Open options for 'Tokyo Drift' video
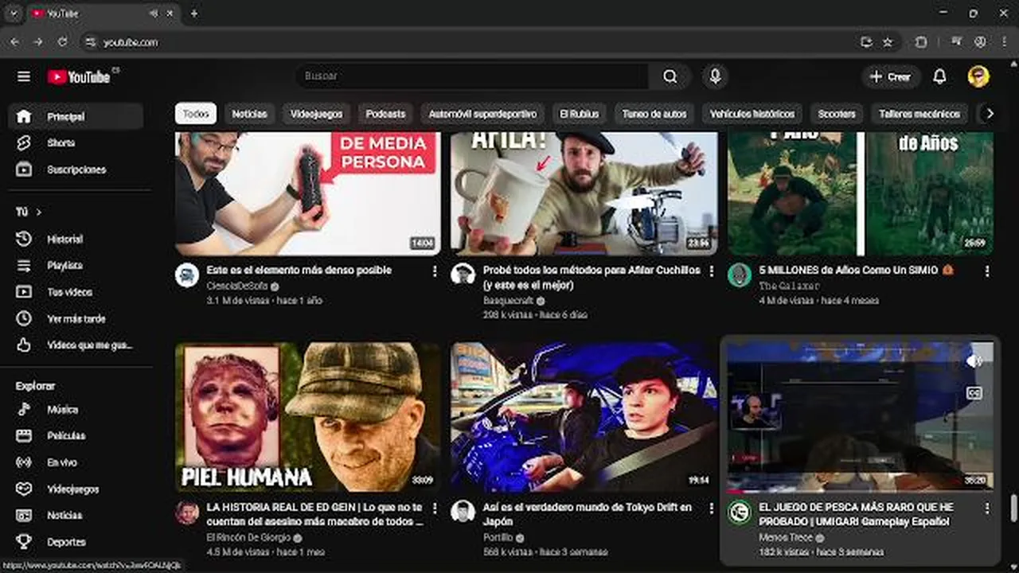 coord(711,508)
